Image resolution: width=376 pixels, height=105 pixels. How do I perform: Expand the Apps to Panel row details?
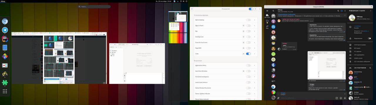coord(254,26)
